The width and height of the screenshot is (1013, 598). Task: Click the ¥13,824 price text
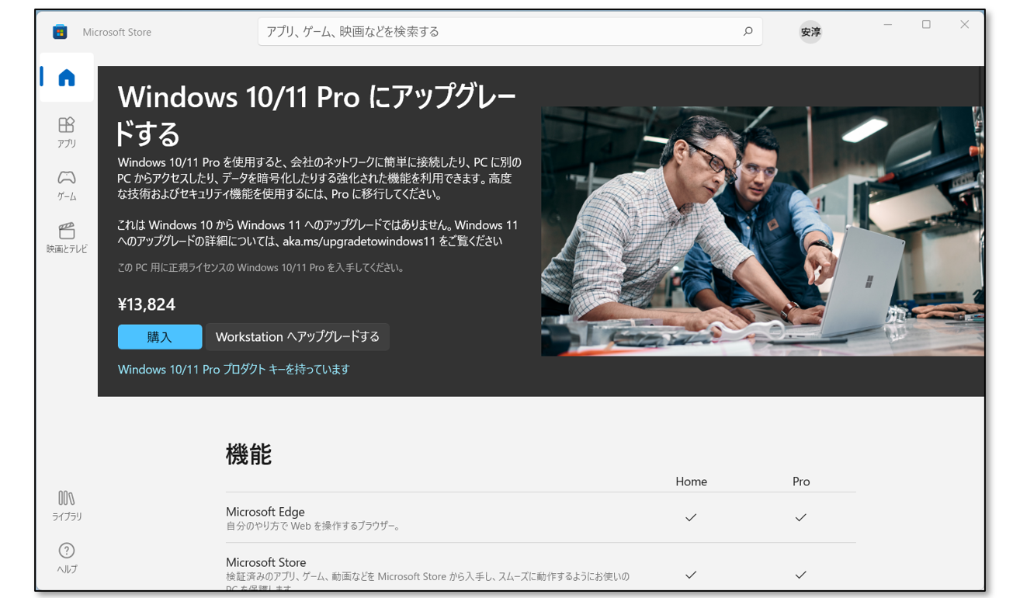pyautogui.click(x=147, y=304)
